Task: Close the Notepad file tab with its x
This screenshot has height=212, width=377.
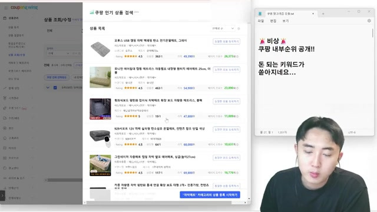Action: 313,14
